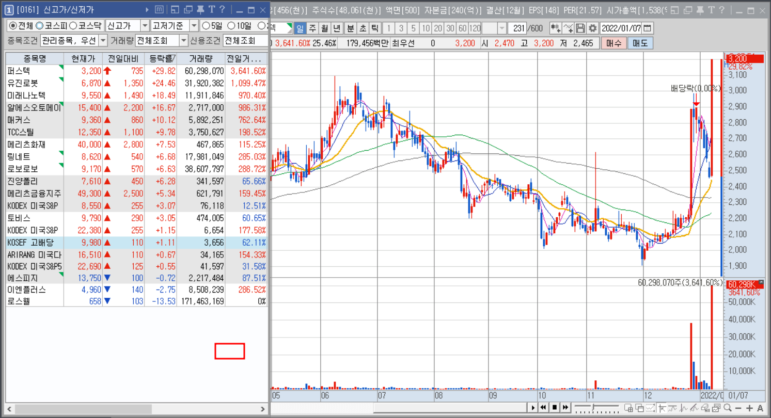Toggle the 주 weekly chart period button
Screen dimensions: 771x418
312,28
